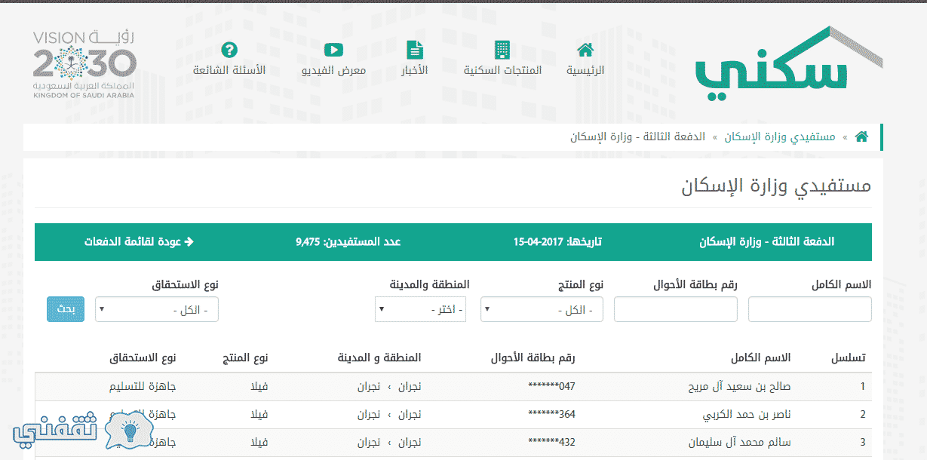Click عدد المستفيدين: 9,475 text
927x460 pixels.
click(x=348, y=242)
